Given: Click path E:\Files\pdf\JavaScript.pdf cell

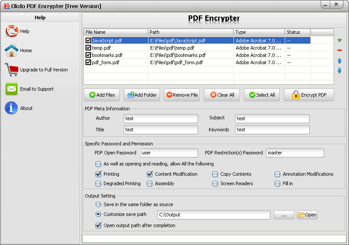Looking at the screenshot, I should tap(191, 40).
